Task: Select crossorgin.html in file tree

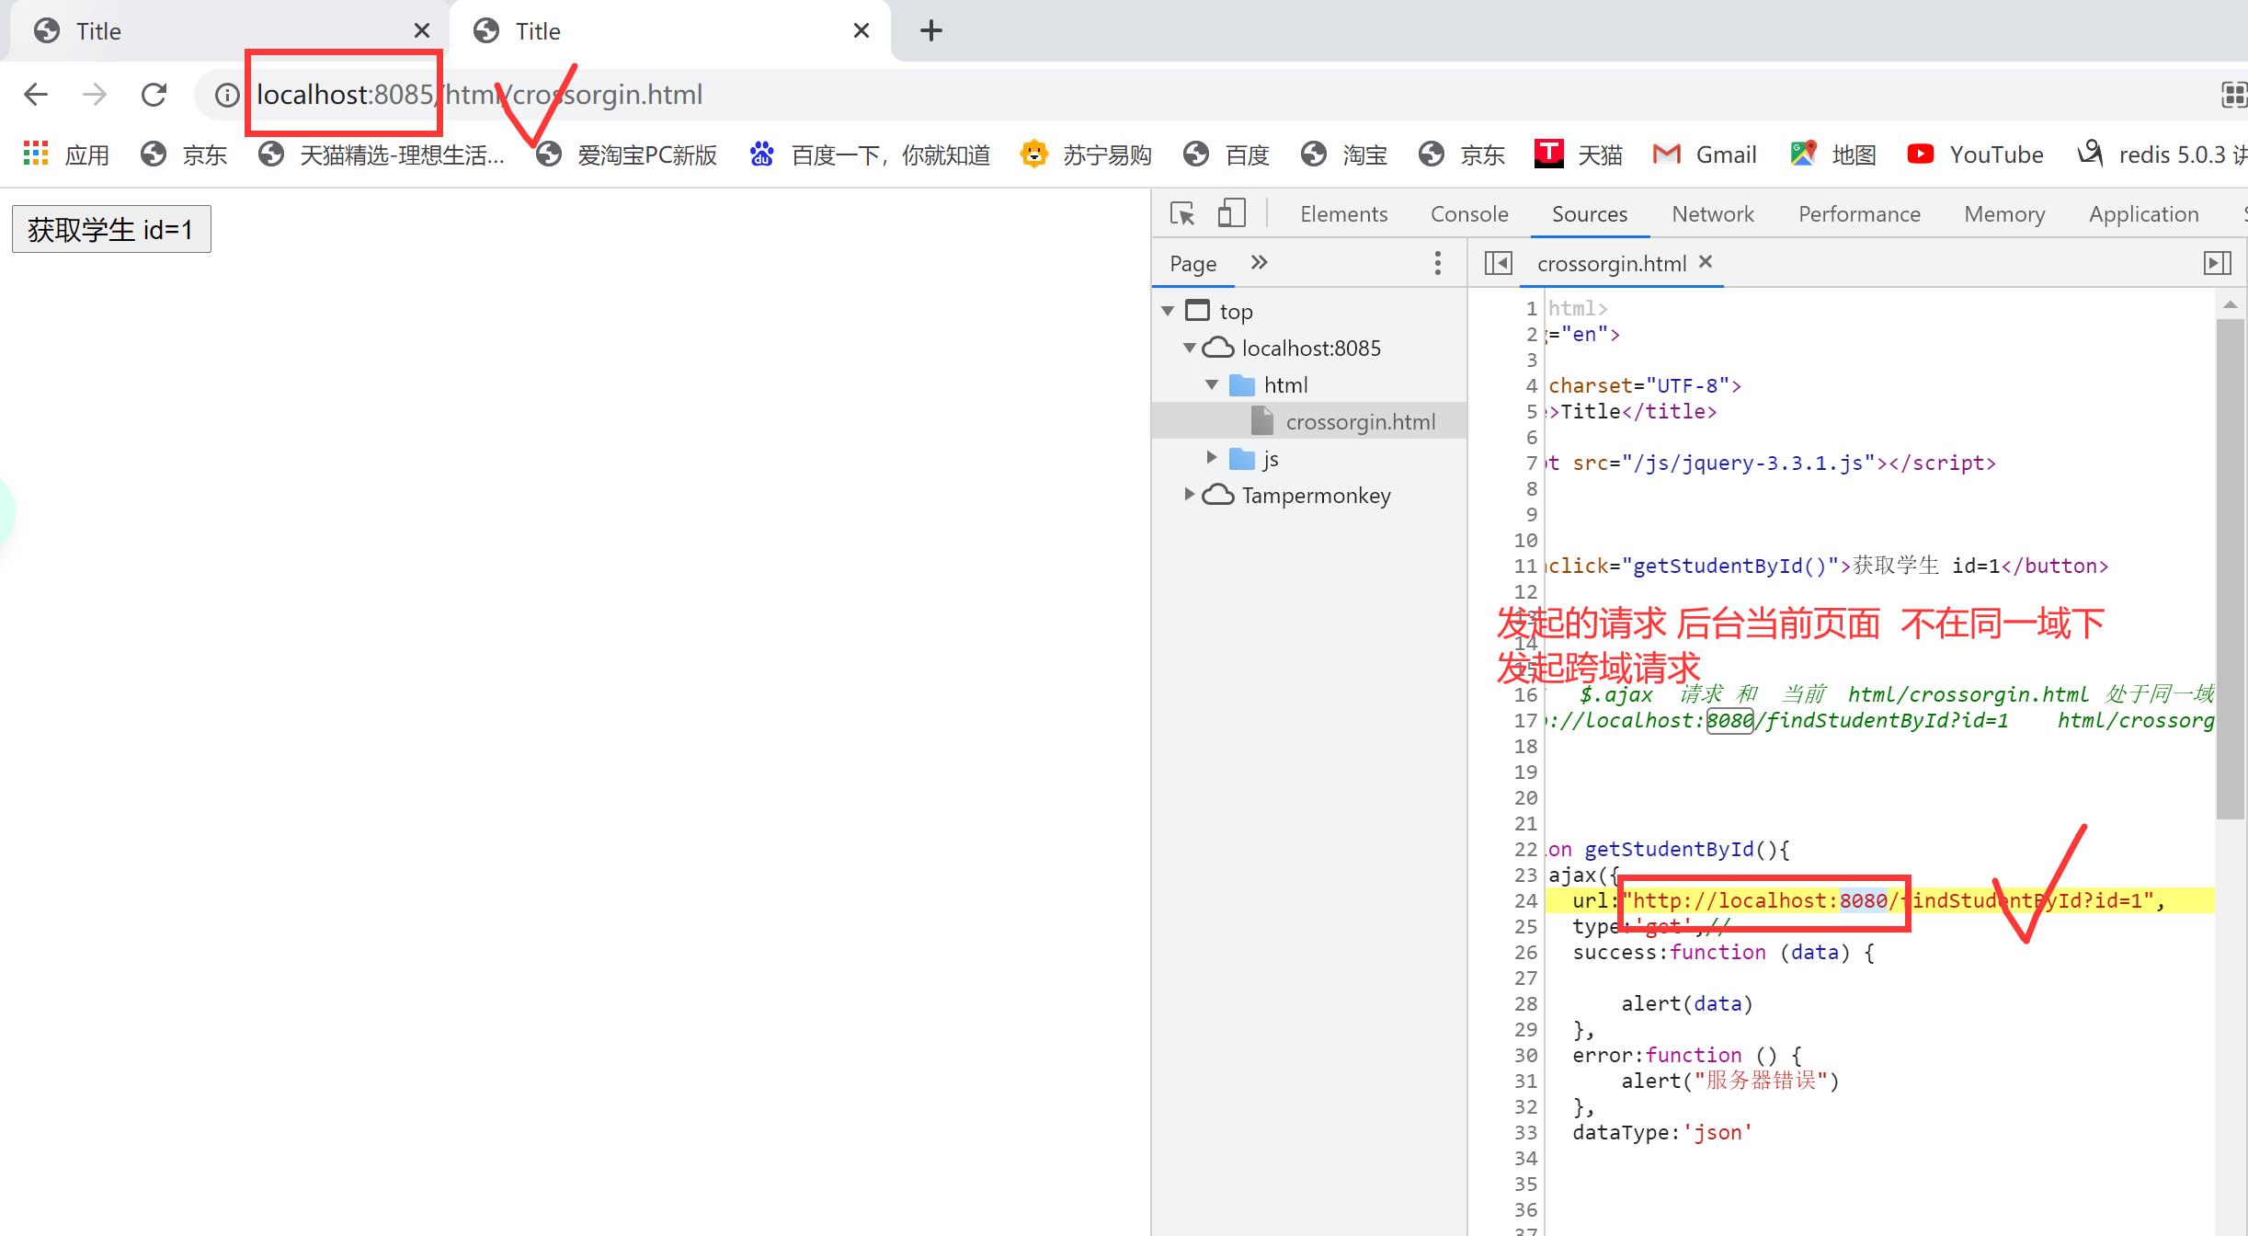Action: [x=1309, y=421]
